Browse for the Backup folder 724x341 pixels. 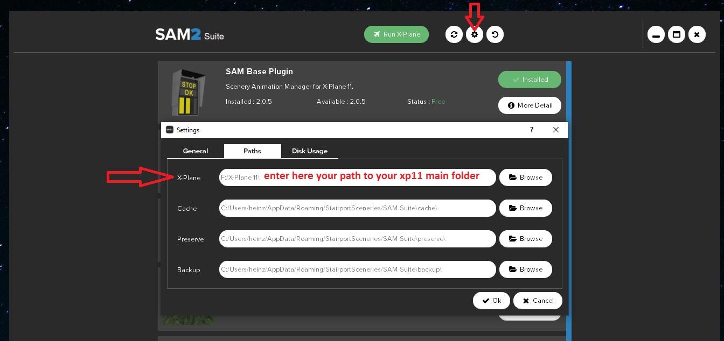(x=526, y=269)
